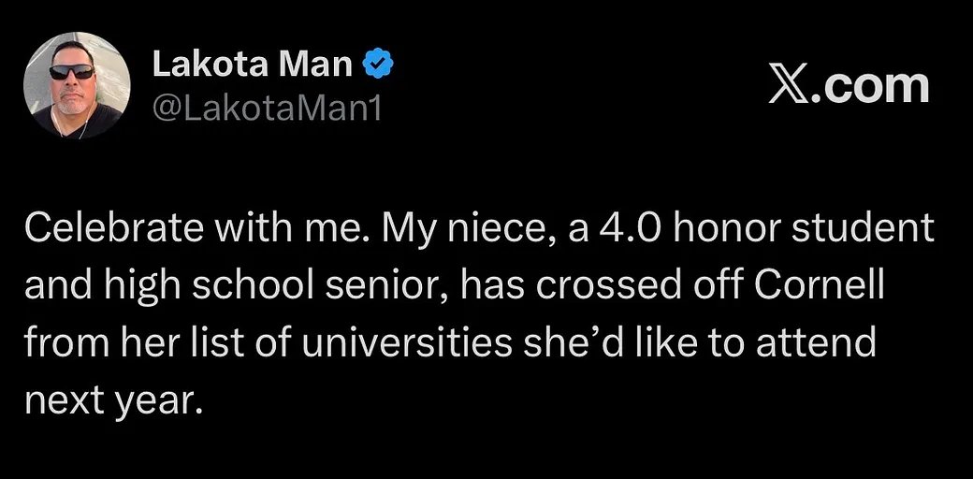Click the Lakota Man display name
Image resolution: width=973 pixels, height=479 pixels.
pos(252,65)
